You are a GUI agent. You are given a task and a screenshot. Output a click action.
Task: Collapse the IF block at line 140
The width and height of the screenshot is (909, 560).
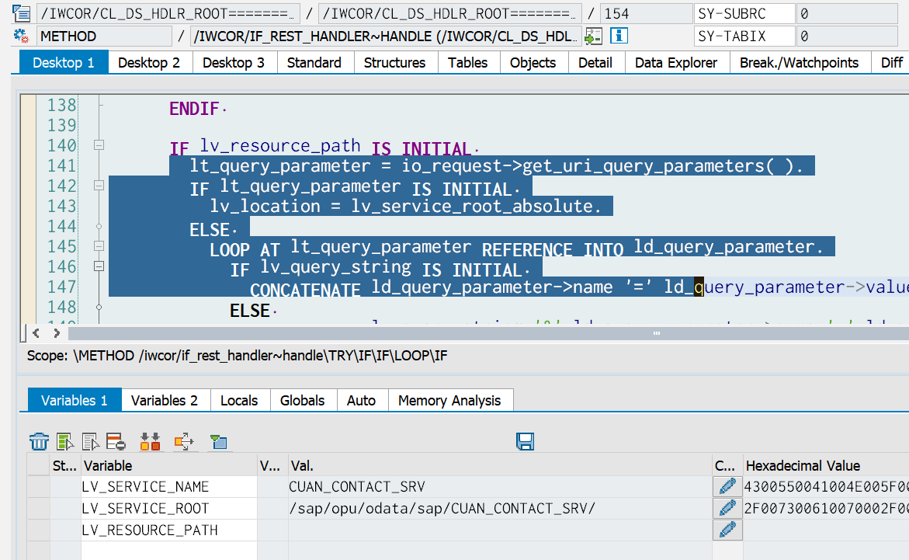pyautogui.click(x=99, y=145)
